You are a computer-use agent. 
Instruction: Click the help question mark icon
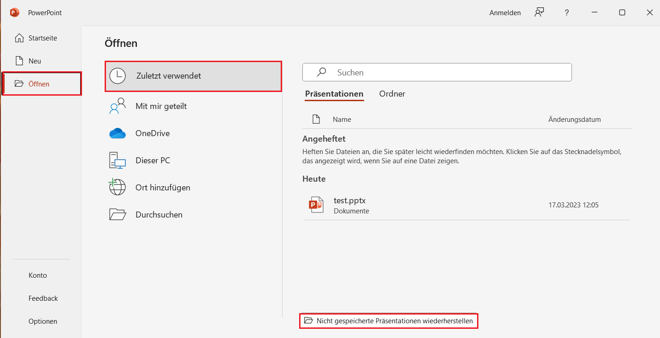coord(567,12)
